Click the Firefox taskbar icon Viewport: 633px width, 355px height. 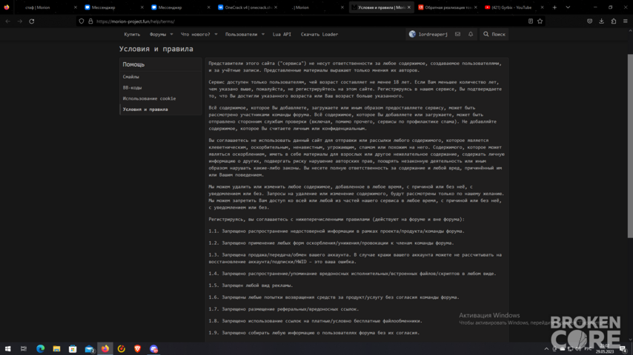(x=105, y=348)
